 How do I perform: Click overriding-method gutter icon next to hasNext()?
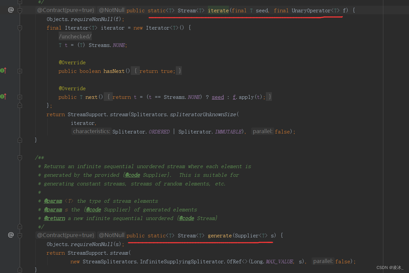click(3, 71)
